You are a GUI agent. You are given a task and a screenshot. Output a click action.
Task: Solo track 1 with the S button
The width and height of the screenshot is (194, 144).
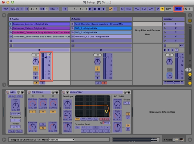(x=36, y=74)
